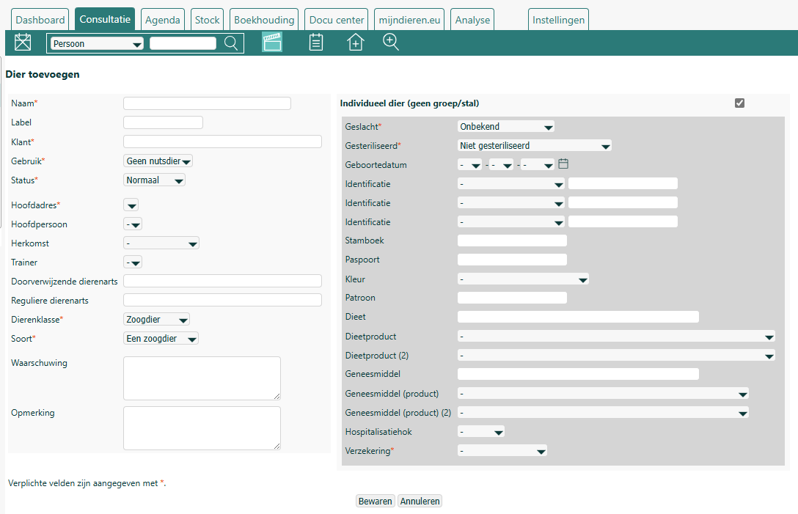The image size is (798, 514).
Task: Open the Status dropdown showing Normaal
Action: [x=154, y=180]
